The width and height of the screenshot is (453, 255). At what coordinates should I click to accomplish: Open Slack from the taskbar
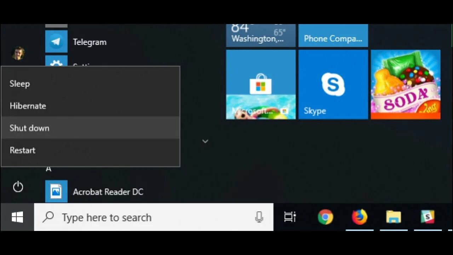[428, 217]
